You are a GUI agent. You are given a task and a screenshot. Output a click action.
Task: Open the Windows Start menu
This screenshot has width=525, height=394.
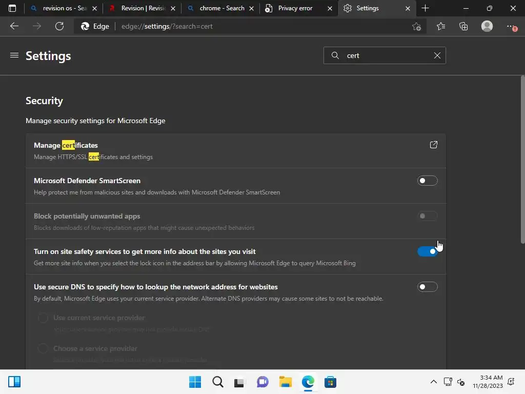click(195, 382)
